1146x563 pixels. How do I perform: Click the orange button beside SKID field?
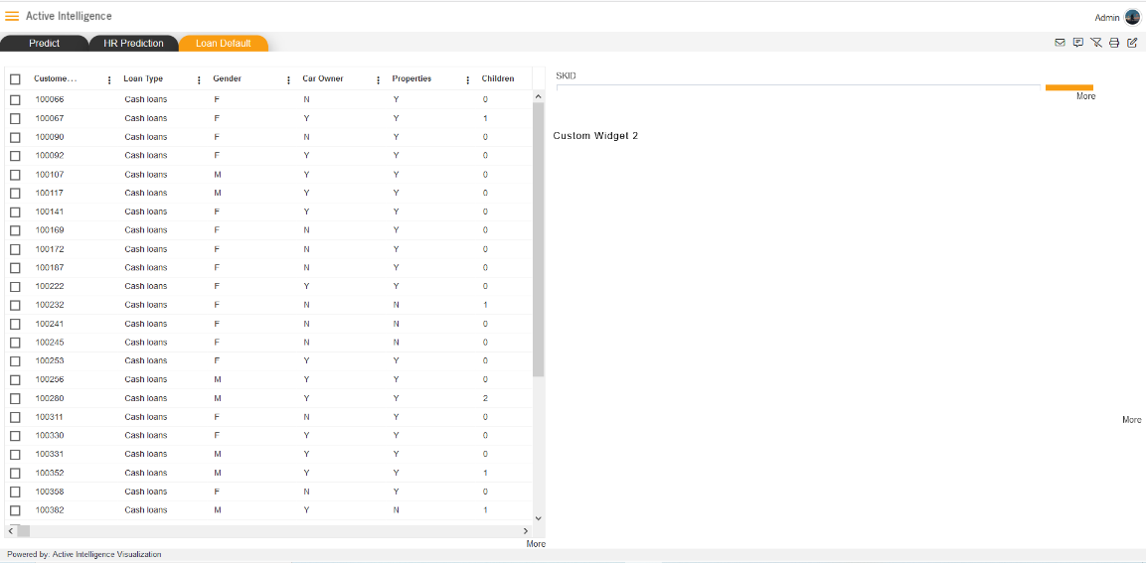coord(1069,87)
